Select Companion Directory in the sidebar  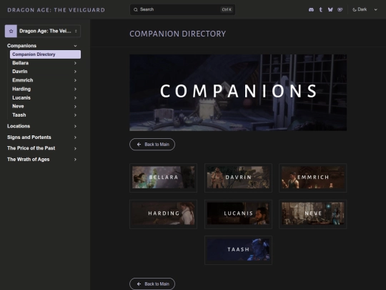(45, 54)
